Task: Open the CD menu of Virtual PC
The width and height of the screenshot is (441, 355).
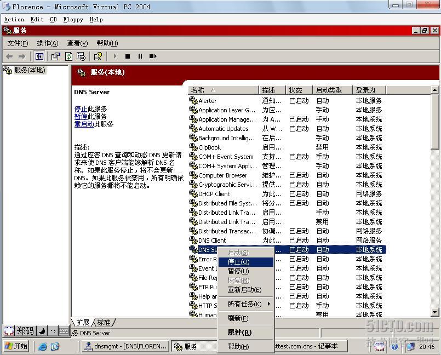Action: coord(54,19)
